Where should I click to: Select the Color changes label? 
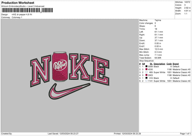click(x=146, y=23)
